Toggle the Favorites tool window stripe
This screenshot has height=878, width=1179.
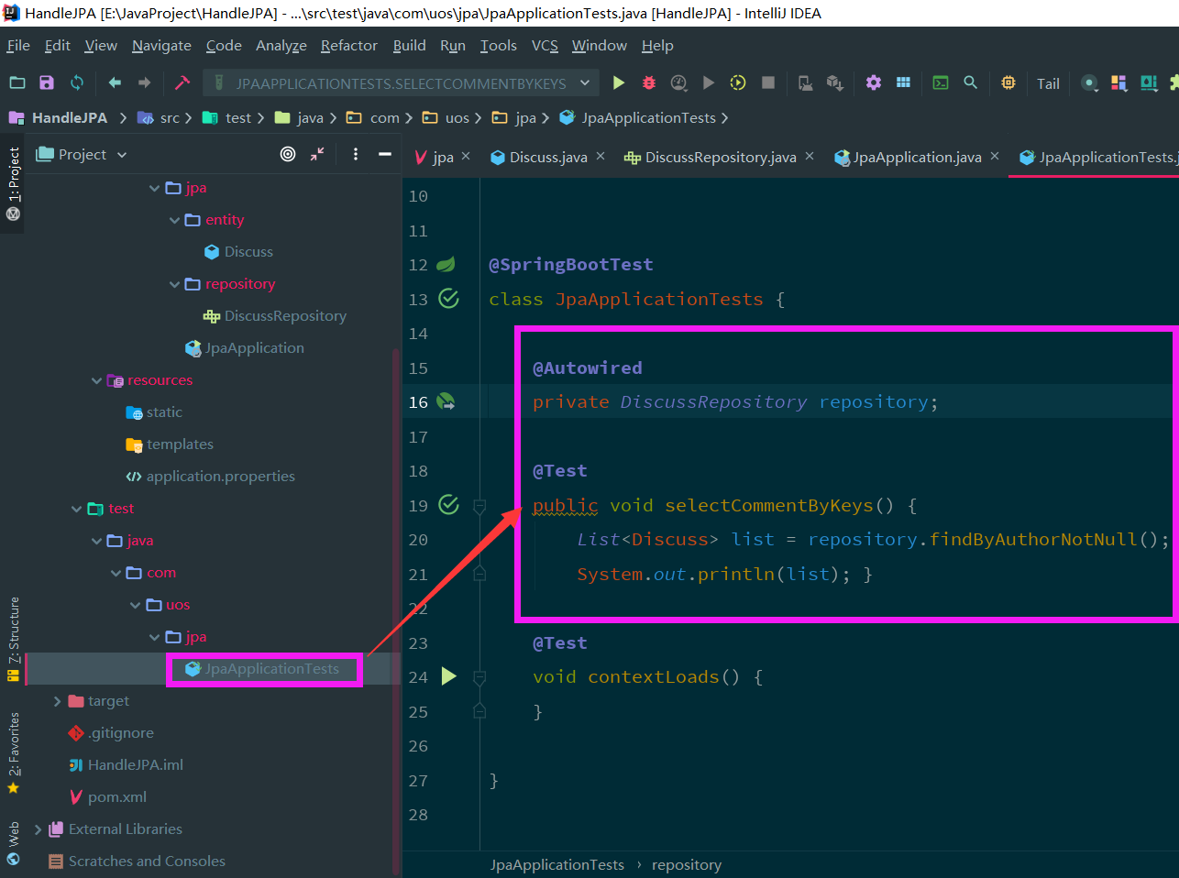point(13,752)
